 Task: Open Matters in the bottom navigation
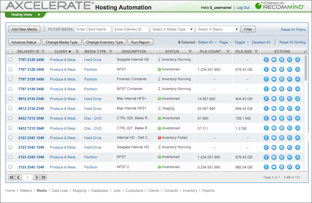pyautogui.click(x=26, y=191)
